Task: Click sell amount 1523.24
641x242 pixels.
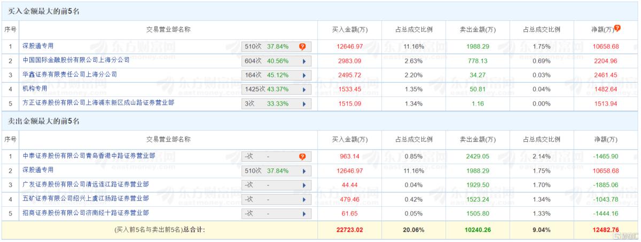Action: click(477, 199)
